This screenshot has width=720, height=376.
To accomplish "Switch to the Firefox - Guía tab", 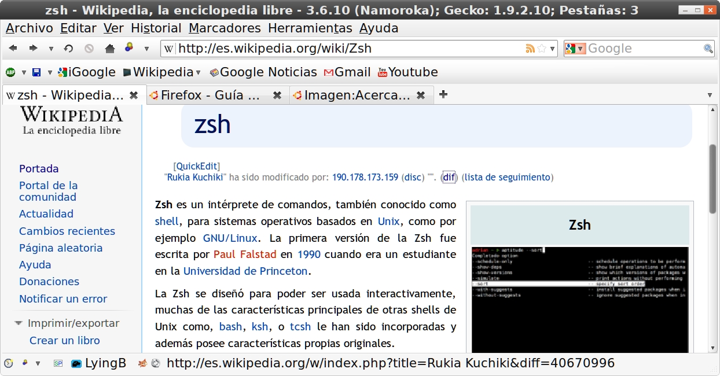I will 217,95.
